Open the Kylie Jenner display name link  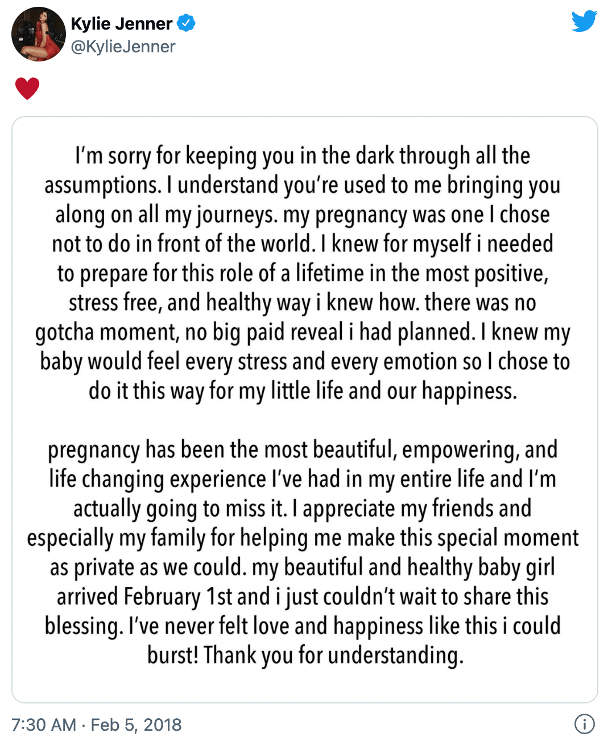pyautogui.click(x=121, y=23)
